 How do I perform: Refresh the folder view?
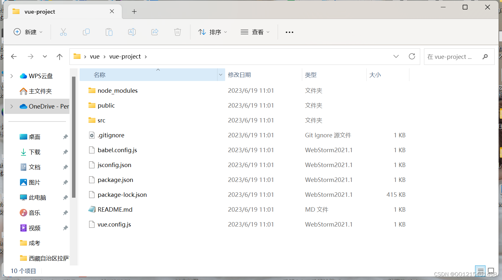point(412,57)
